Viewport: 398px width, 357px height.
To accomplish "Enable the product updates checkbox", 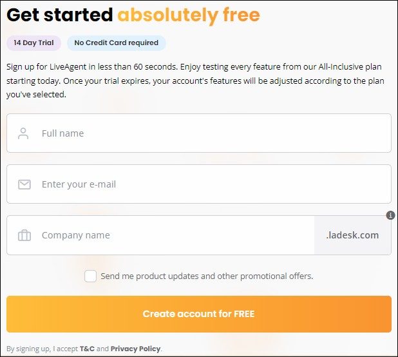I will [x=90, y=276].
